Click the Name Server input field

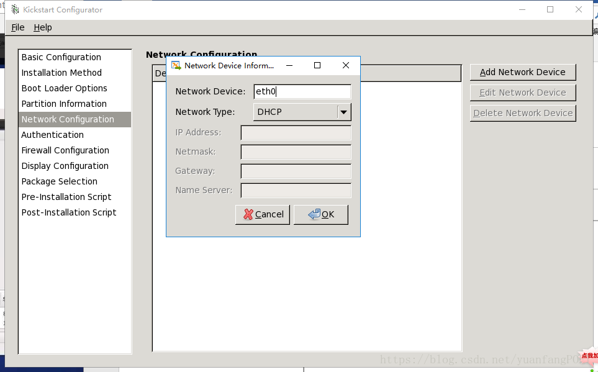296,191
